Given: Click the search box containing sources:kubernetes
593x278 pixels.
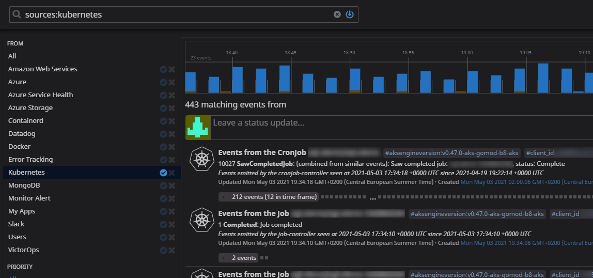Looking at the screenshot, I should (x=184, y=14).
